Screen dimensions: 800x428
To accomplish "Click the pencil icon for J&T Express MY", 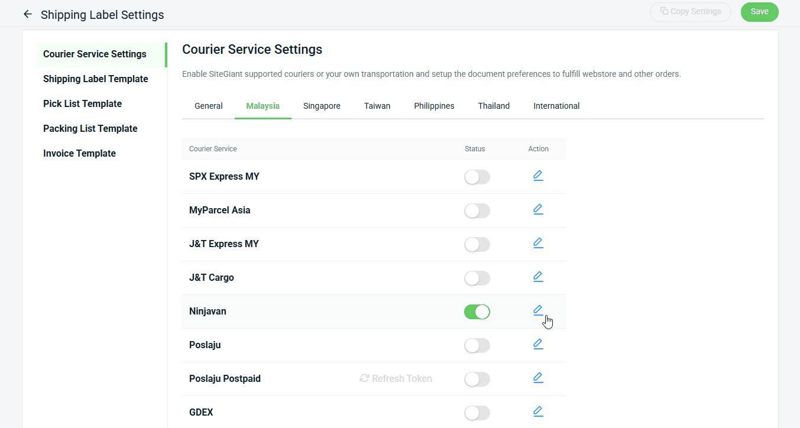I will (x=538, y=243).
